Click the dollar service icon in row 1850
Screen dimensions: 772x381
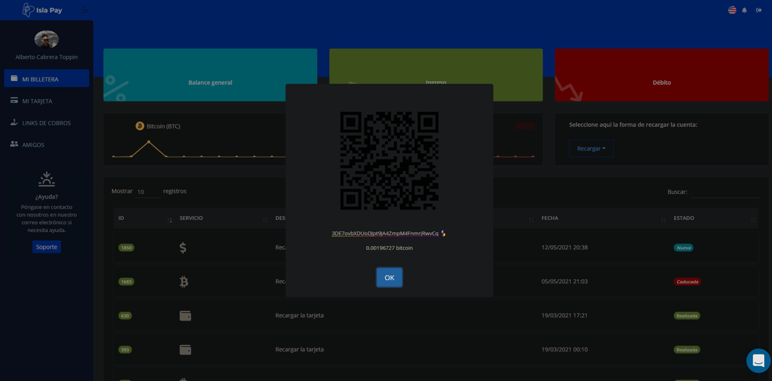tap(183, 247)
